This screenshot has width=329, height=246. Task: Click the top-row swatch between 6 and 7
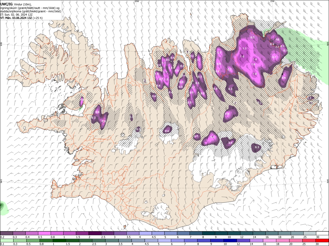tap(183, 233)
